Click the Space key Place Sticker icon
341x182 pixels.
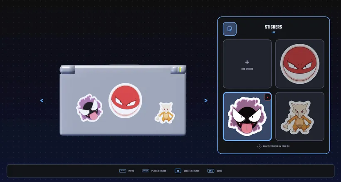click(x=146, y=171)
